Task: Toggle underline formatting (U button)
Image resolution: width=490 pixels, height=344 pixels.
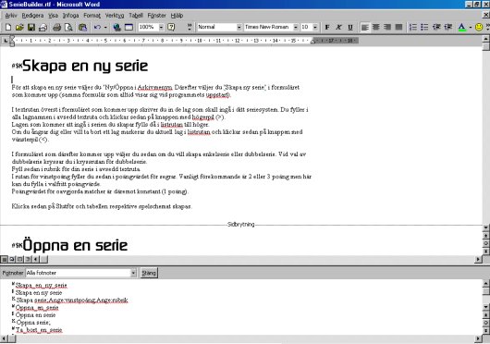Action: coord(350,27)
